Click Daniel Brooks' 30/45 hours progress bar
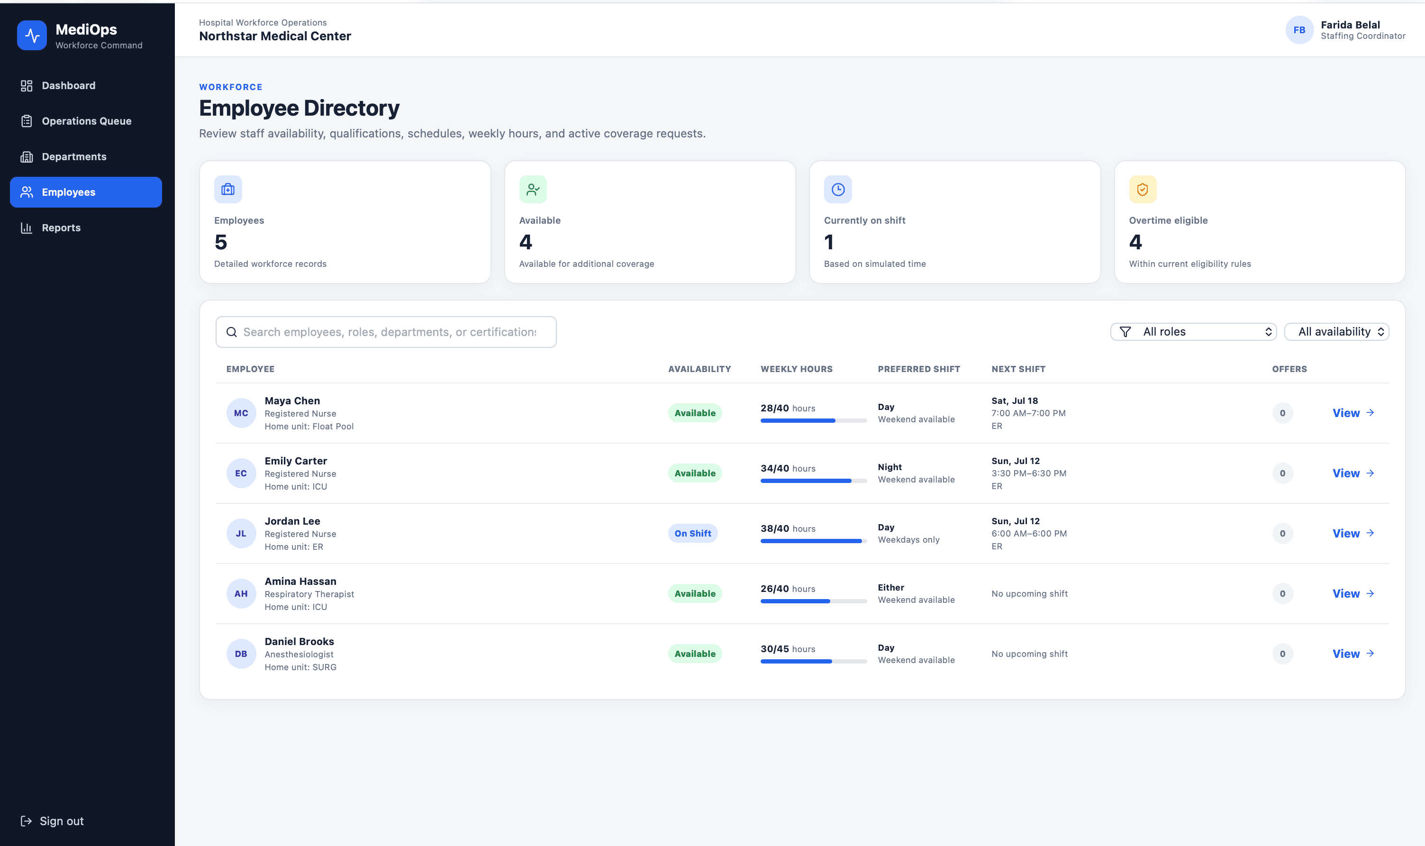Image resolution: width=1425 pixels, height=846 pixels. click(x=813, y=661)
